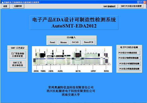The image size is (147, 103).
Task: Click the application icon in title bar
Action: click(2, 2)
